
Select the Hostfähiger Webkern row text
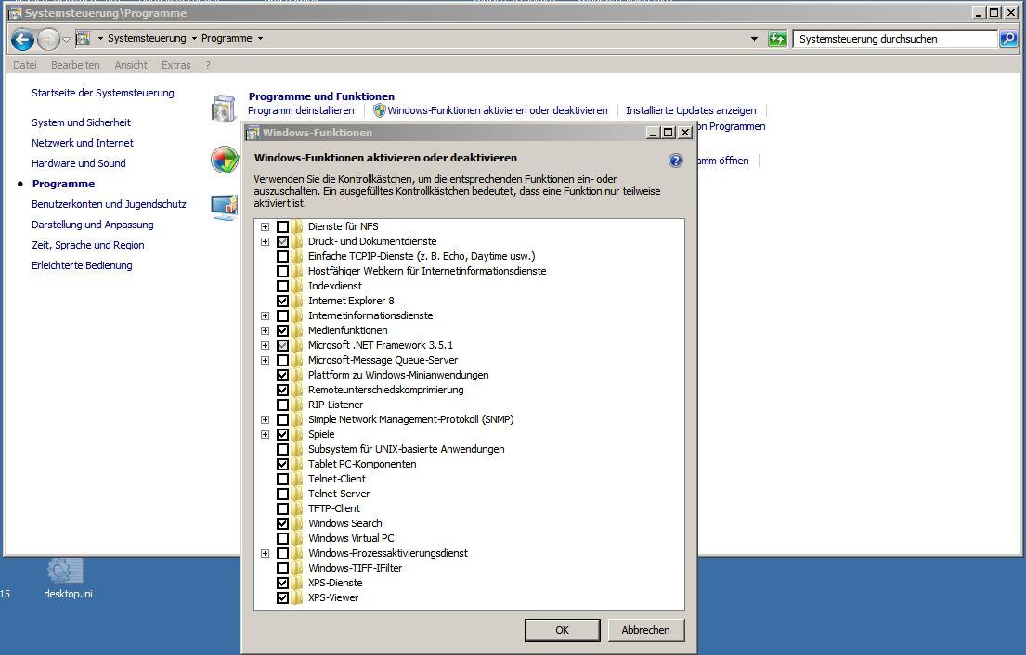[427, 271]
